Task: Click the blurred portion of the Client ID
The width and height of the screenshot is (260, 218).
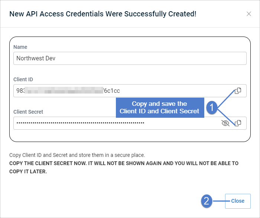Action: (64, 90)
